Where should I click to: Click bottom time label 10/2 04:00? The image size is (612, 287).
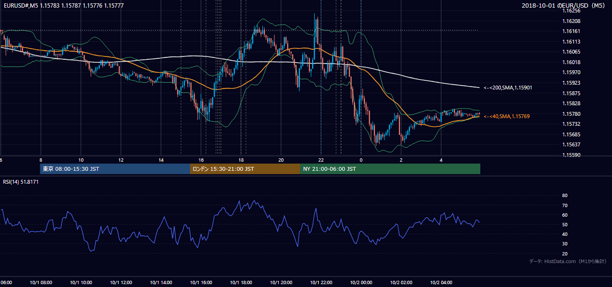point(441,283)
